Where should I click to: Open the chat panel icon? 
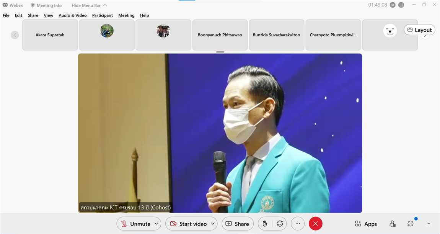410,224
